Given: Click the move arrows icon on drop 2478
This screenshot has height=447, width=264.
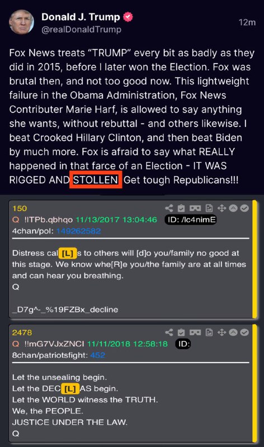Looking at the screenshot, I should [221, 332].
